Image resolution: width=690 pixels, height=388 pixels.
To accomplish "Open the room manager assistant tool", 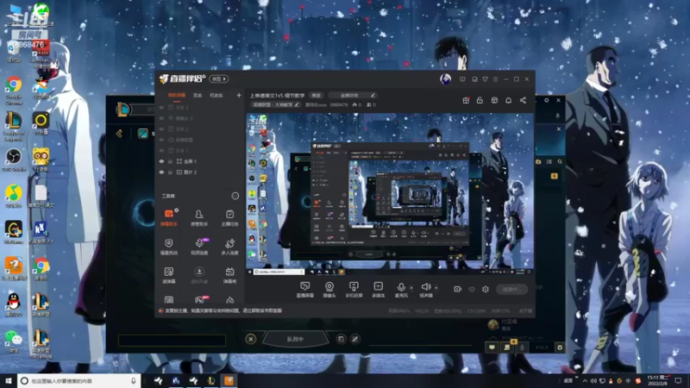I will pos(199,218).
